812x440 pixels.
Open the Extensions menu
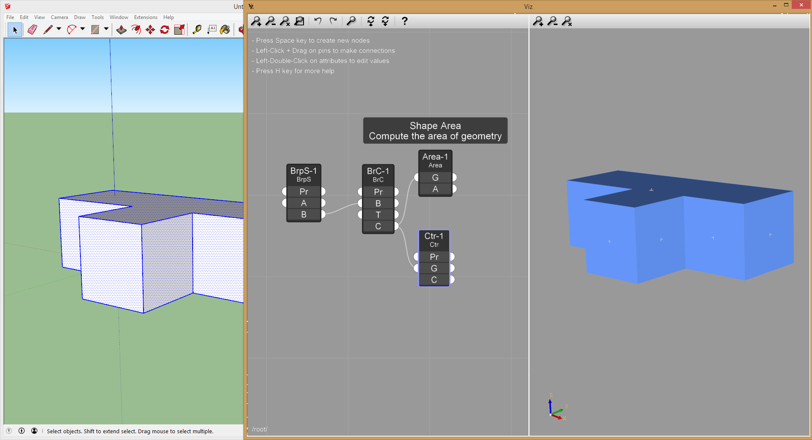tap(145, 17)
